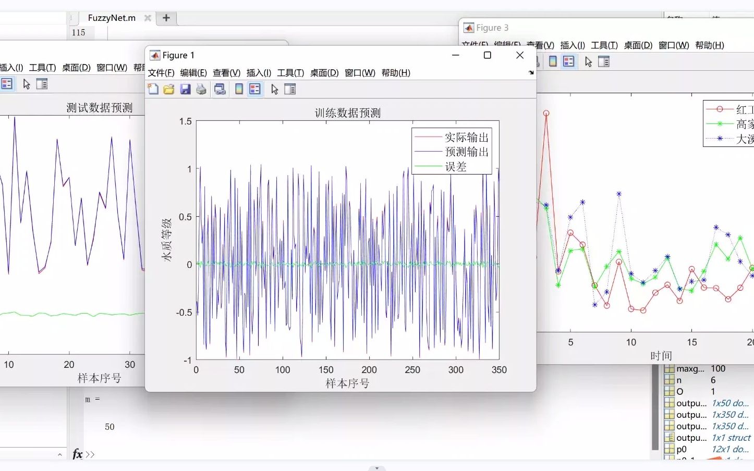Collapse panel with small up chevron

click(60, 455)
